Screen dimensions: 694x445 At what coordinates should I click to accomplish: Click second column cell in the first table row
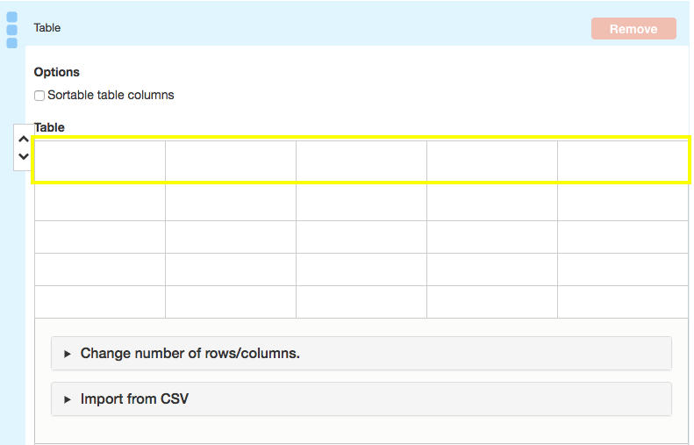[x=231, y=161]
